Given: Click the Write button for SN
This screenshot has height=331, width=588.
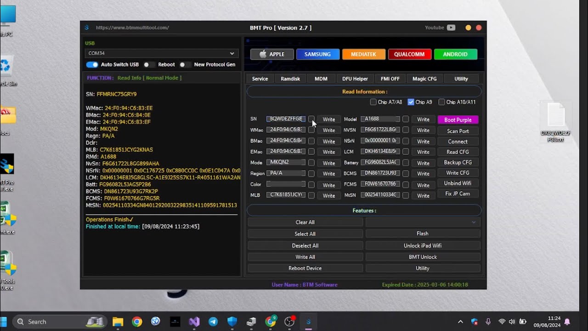Looking at the screenshot, I should [x=329, y=120].
